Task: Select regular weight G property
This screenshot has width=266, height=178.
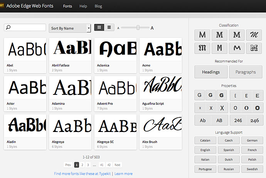Action: pyautogui.click(x=210, y=95)
